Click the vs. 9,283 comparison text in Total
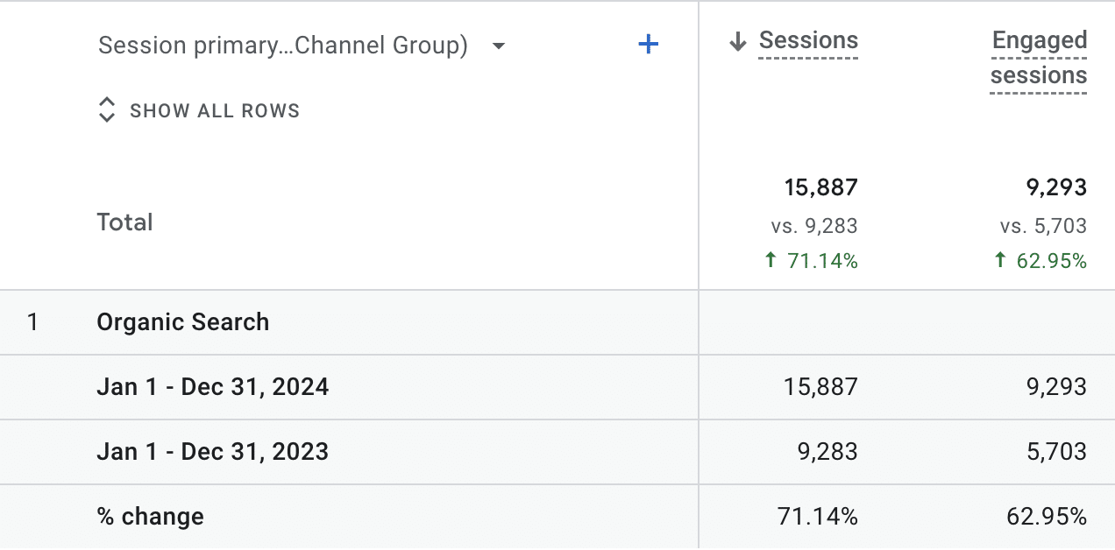Screen dimensions: 1115x550 pos(814,226)
